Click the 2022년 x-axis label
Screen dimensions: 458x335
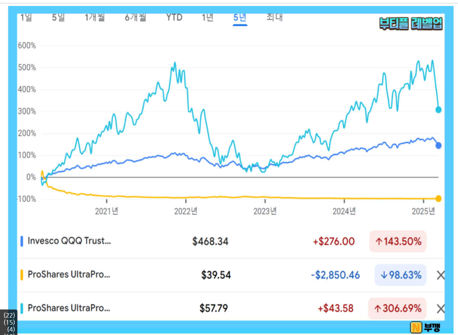186,211
